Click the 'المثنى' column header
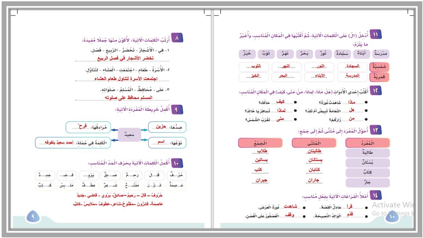This screenshot has width=423, height=238. (314, 143)
